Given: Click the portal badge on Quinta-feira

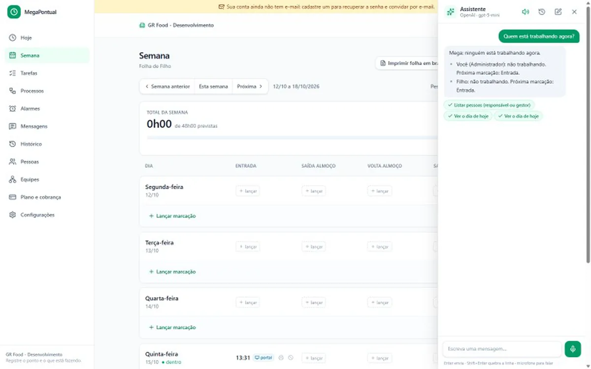Looking at the screenshot, I should pos(263,358).
